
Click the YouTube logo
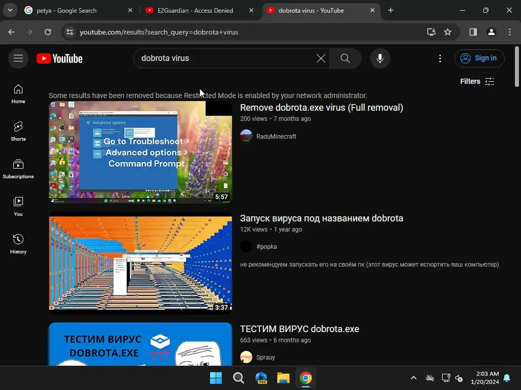pos(60,58)
